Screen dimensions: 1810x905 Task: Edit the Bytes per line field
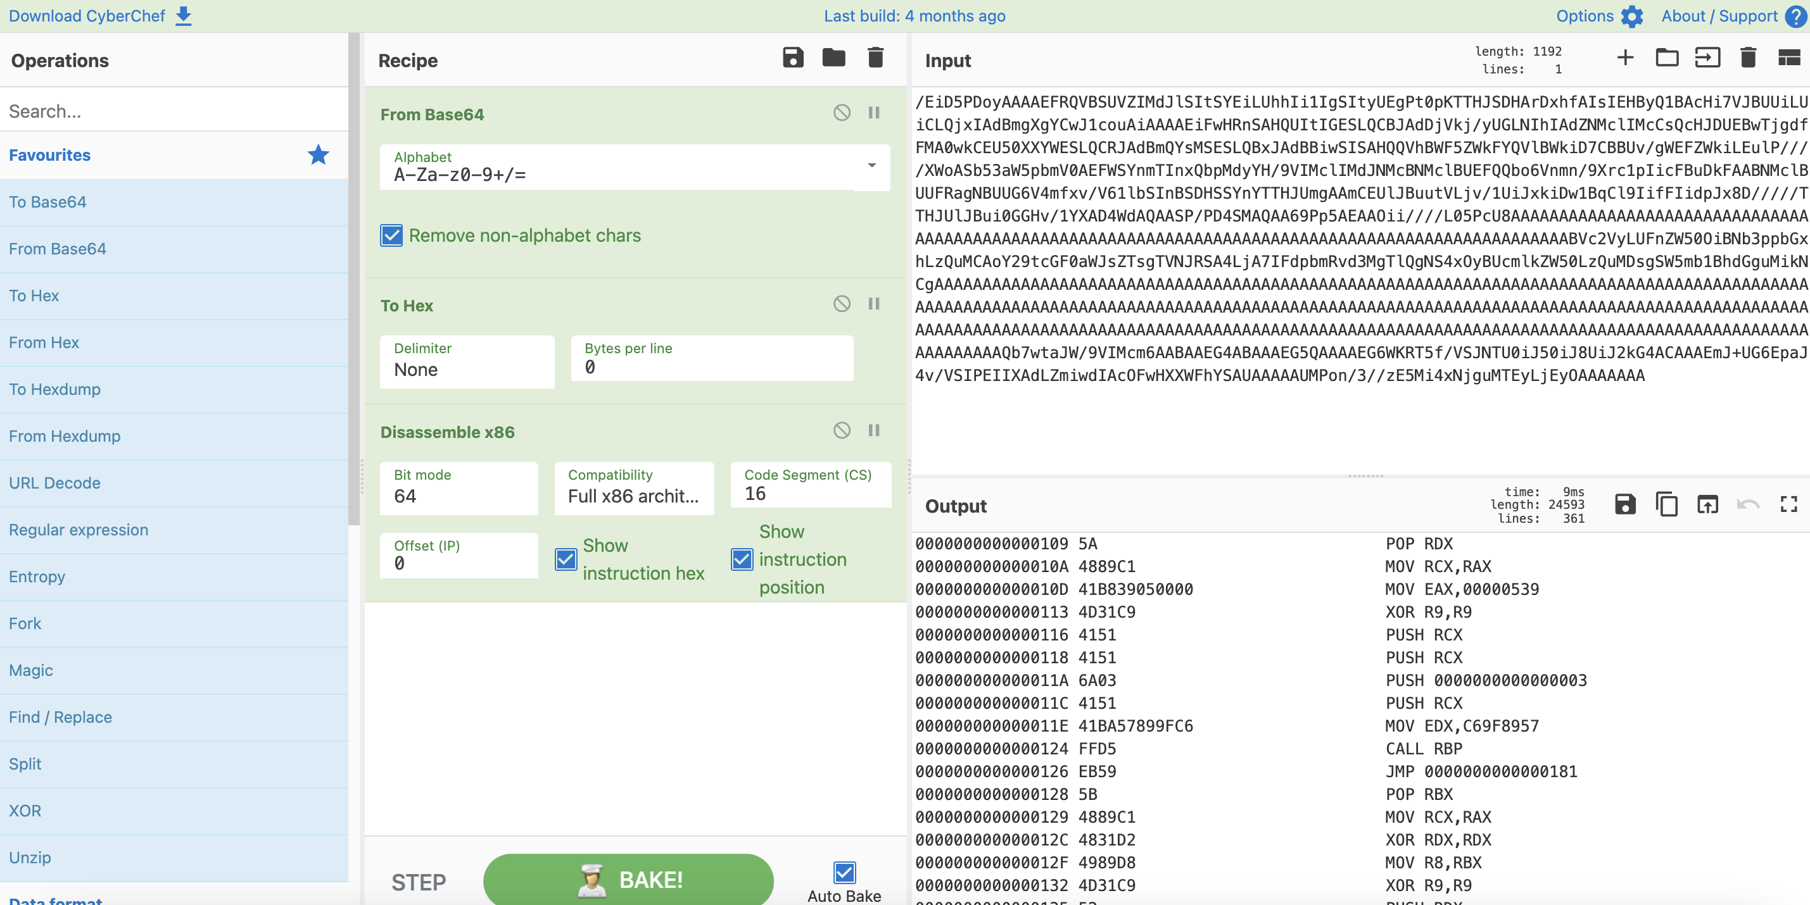tap(712, 358)
